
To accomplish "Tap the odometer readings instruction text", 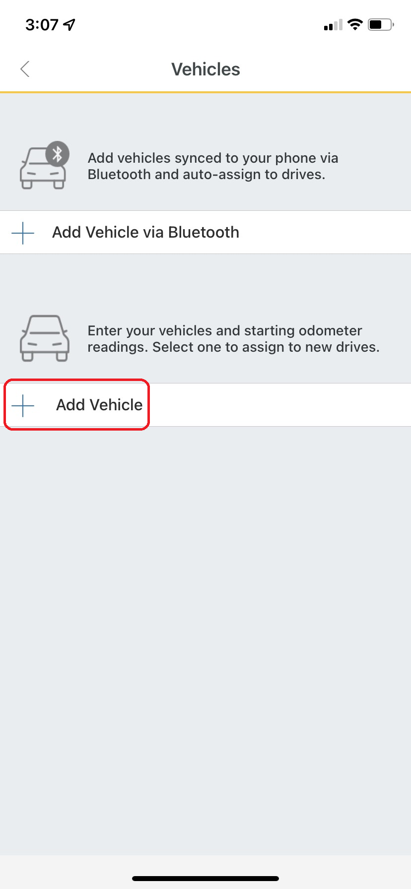I will 233,338.
